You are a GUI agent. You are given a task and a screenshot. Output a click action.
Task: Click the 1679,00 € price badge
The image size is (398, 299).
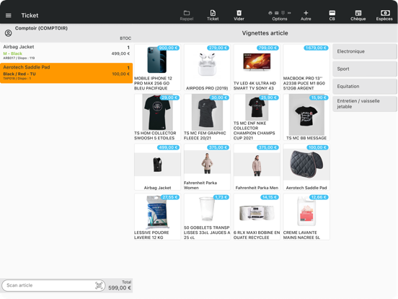[x=316, y=48]
